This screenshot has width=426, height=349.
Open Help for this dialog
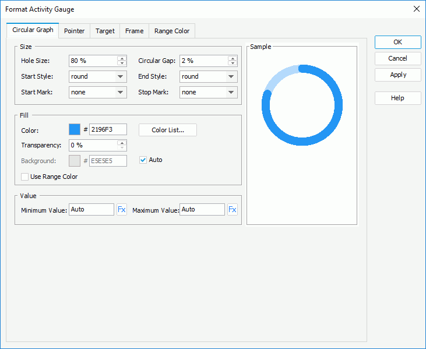(398, 98)
